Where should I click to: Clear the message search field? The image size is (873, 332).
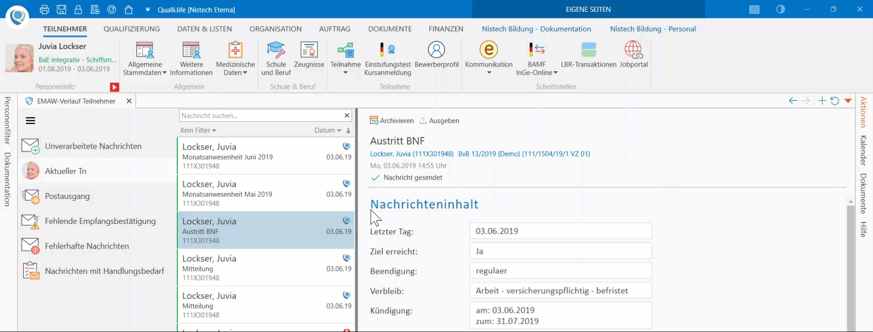[347, 115]
